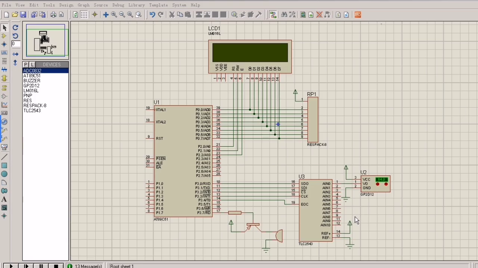Open the Debug menu
The width and height of the screenshot is (478, 268).
click(118, 5)
